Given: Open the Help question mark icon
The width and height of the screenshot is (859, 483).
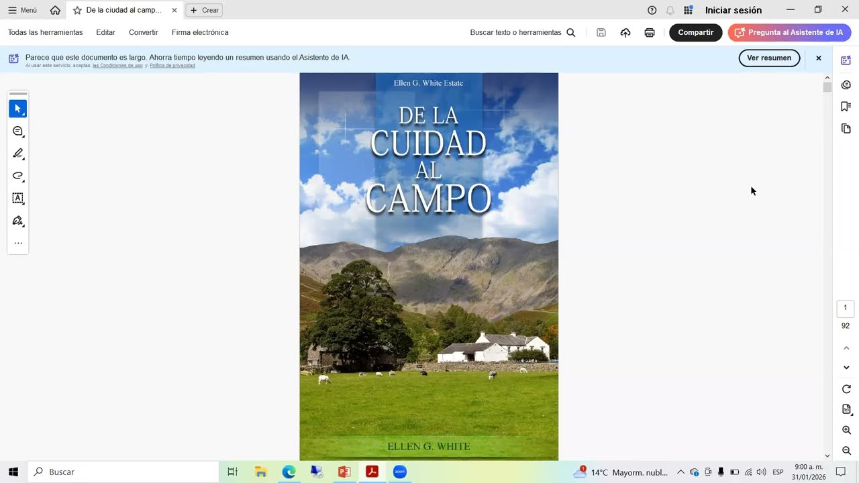Looking at the screenshot, I should tap(652, 10).
